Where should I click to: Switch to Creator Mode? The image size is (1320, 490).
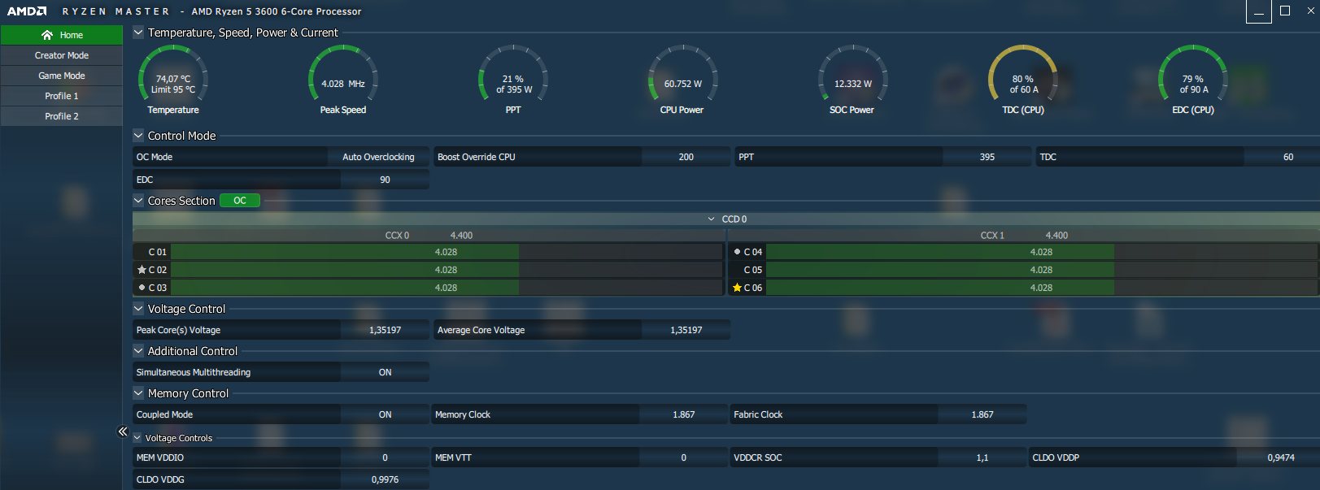click(x=62, y=55)
